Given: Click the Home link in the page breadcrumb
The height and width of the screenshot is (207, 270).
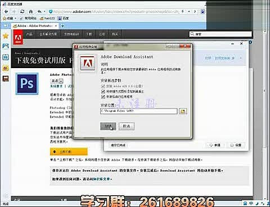Looking at the screenshot, I should [17, 53].
